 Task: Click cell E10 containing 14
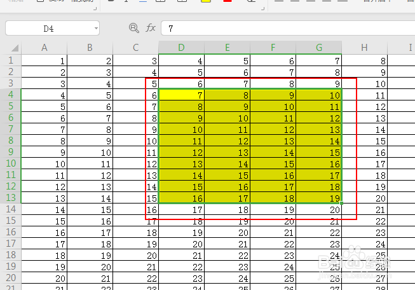(x=227, y=163)
